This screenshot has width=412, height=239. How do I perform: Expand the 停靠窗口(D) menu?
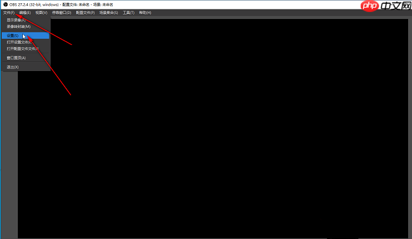pyautogui.click(x=61, y=13)
